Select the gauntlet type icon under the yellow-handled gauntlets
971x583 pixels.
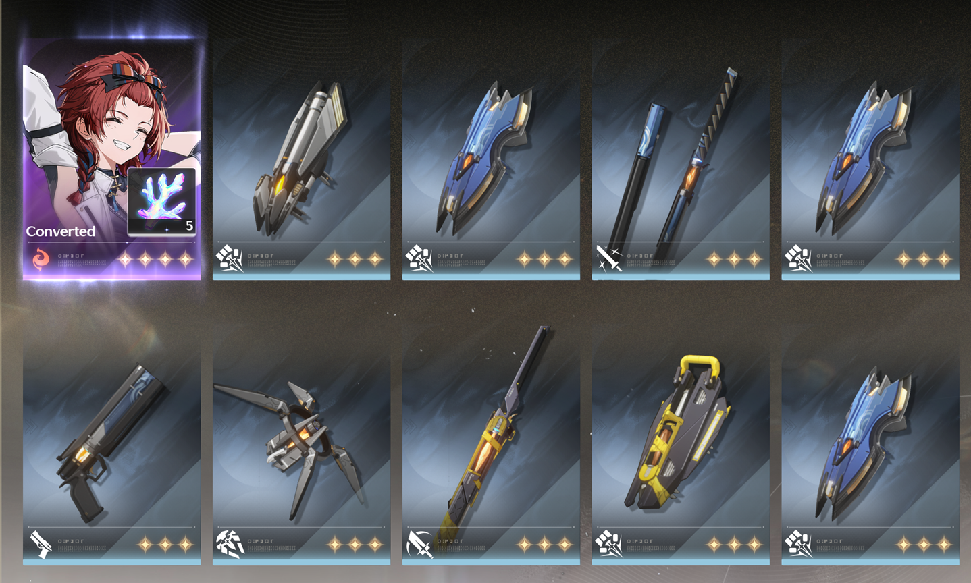click(609, 544)
